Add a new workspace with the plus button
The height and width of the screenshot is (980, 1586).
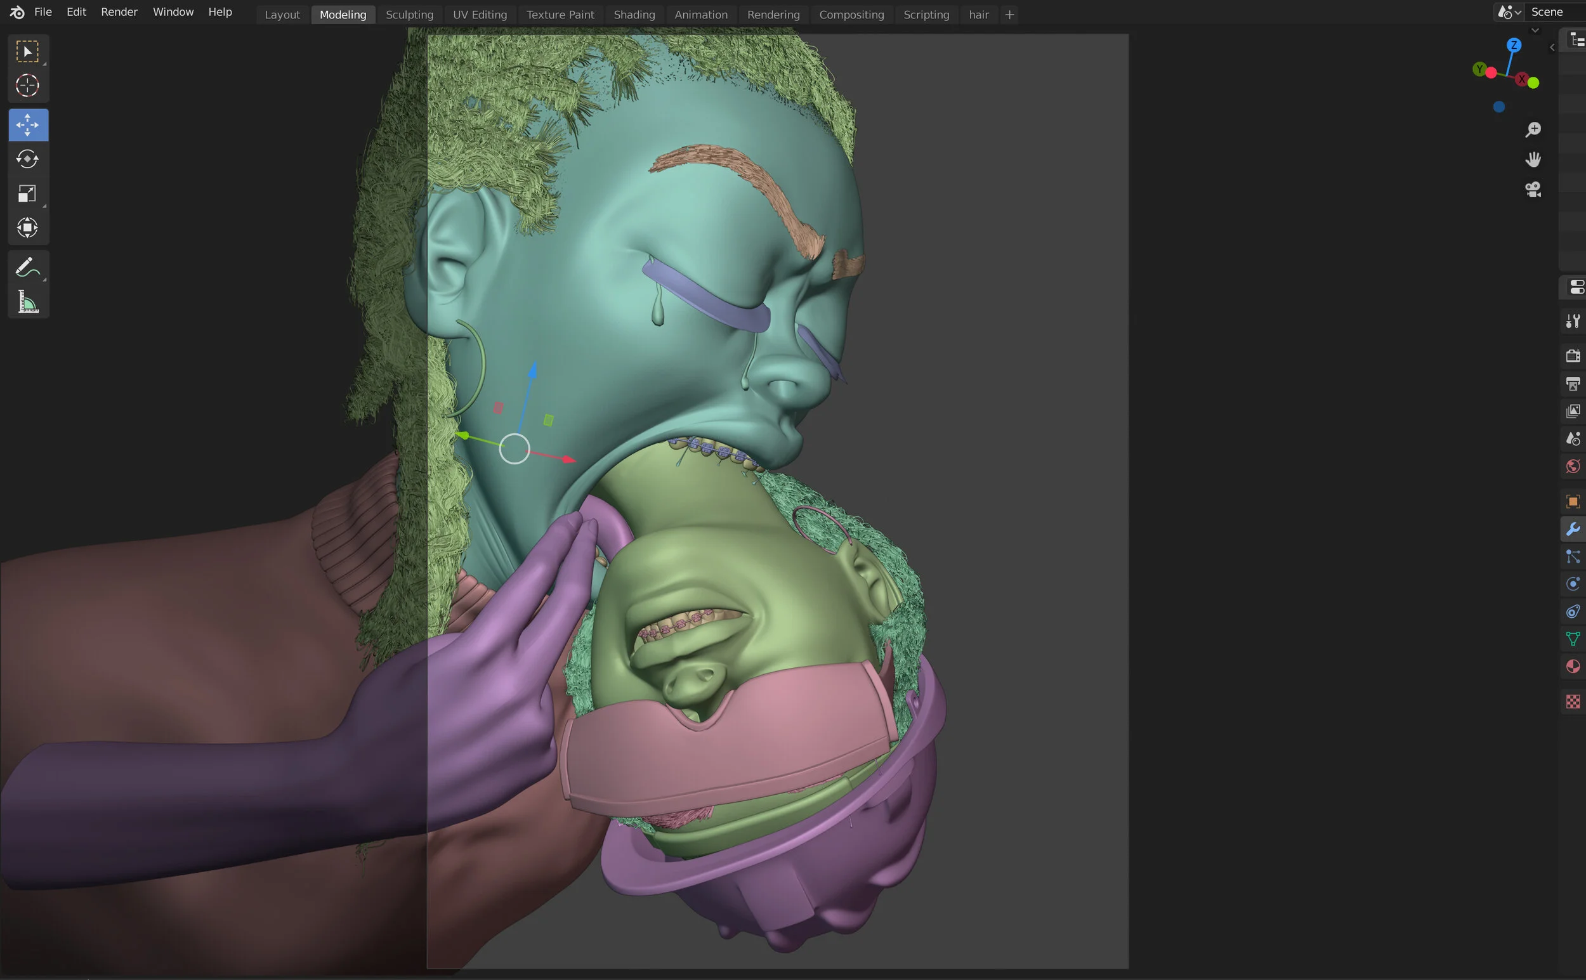point(1009,14)
